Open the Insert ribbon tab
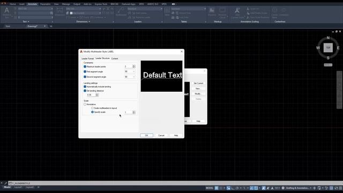This screenshot has width=343, height=193. point(21,4)
